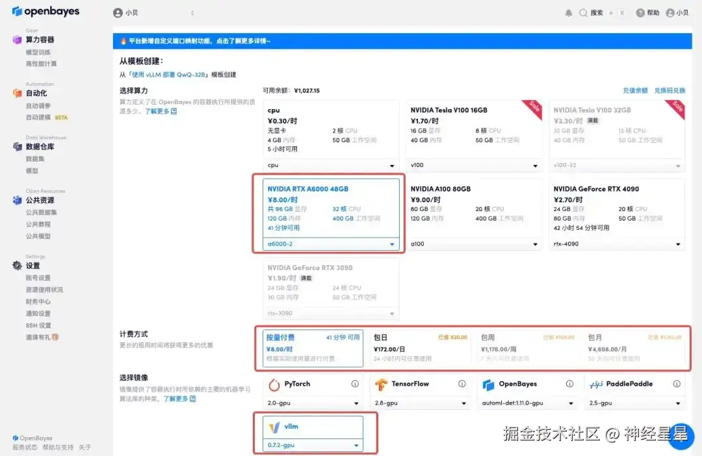This screenshot has height=456, width=702.
Task: Click the 兑换码兑换 link
Action: click(x=669, y=90)
